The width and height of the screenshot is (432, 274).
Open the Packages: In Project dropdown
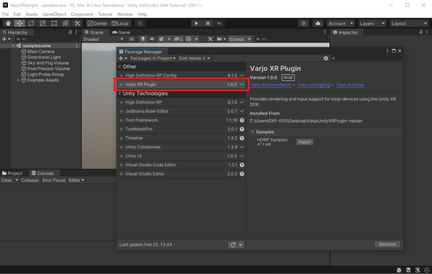pyautogui.click(x=153, y=58)
